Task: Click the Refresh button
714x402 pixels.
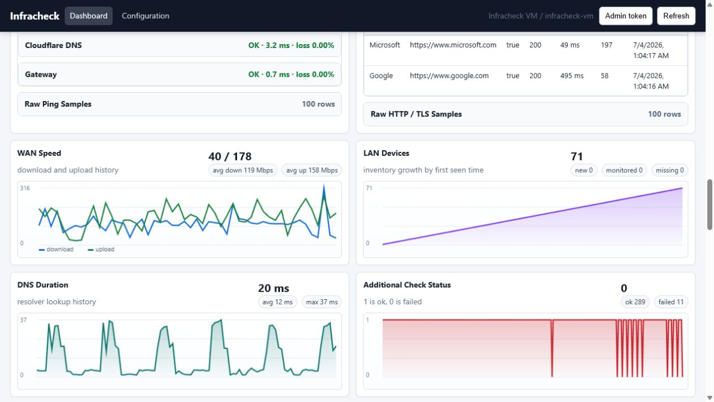Action: [x=676, y=16]
